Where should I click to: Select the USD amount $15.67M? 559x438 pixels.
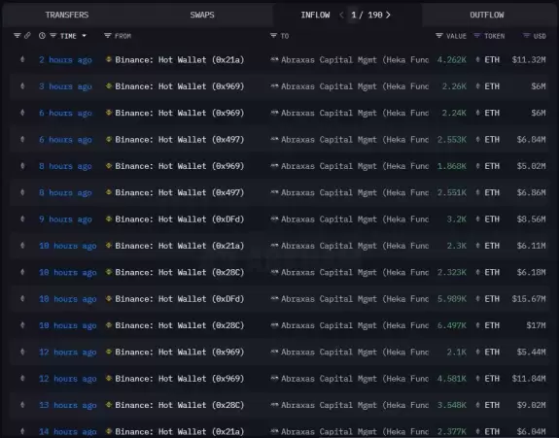[x=529, y=299]
